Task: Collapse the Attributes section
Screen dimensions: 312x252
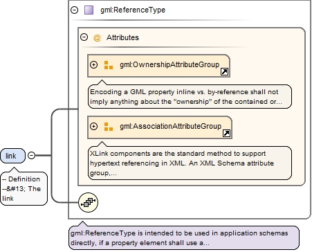Action: [84, 37]
